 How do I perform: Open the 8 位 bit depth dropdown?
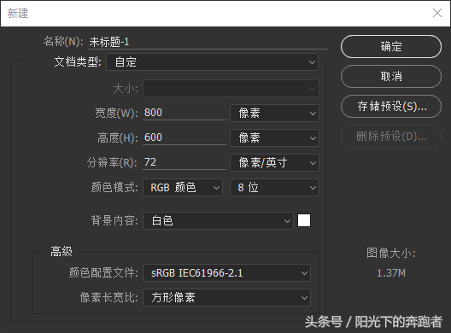[274, 188]
